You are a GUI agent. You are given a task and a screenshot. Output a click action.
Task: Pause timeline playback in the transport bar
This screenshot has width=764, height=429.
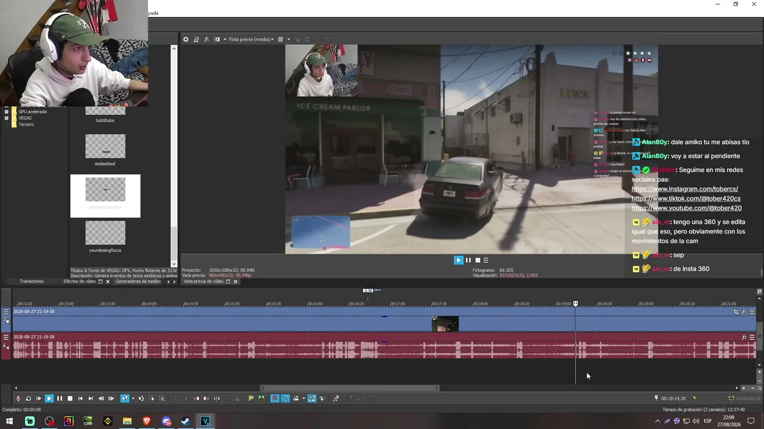(x=59, y=399)
